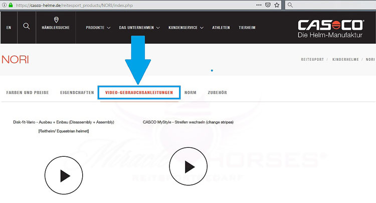Open the Athleten menu item
The height and width of the screenshot is (203, 376).
(x=221, y=28)
